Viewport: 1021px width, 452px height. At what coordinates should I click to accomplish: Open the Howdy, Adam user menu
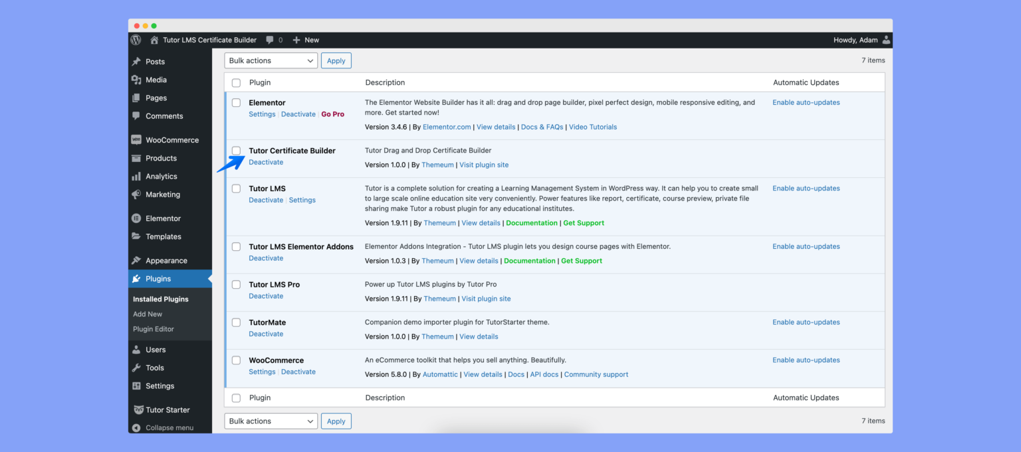(861, 40)
